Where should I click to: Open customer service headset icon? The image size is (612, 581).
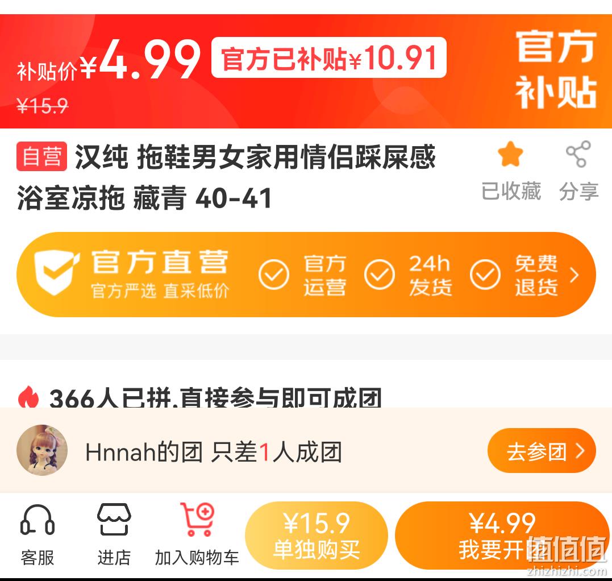[38, 520]
